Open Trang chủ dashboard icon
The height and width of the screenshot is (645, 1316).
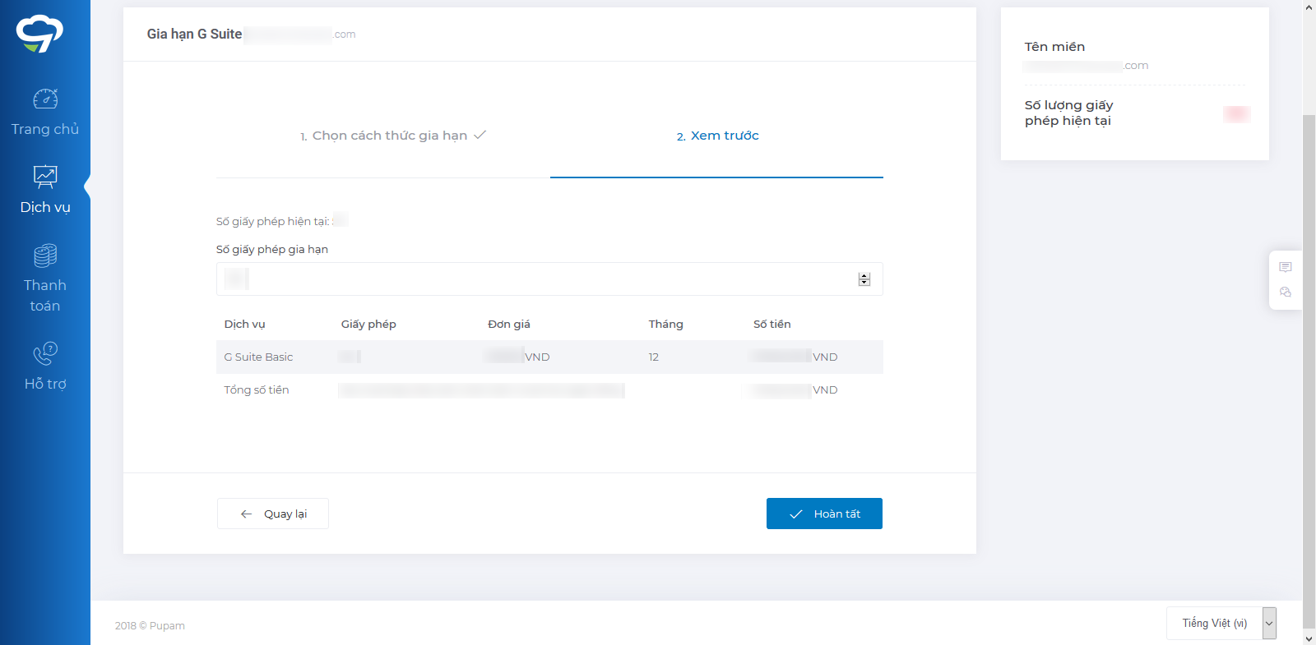point(45,99)
